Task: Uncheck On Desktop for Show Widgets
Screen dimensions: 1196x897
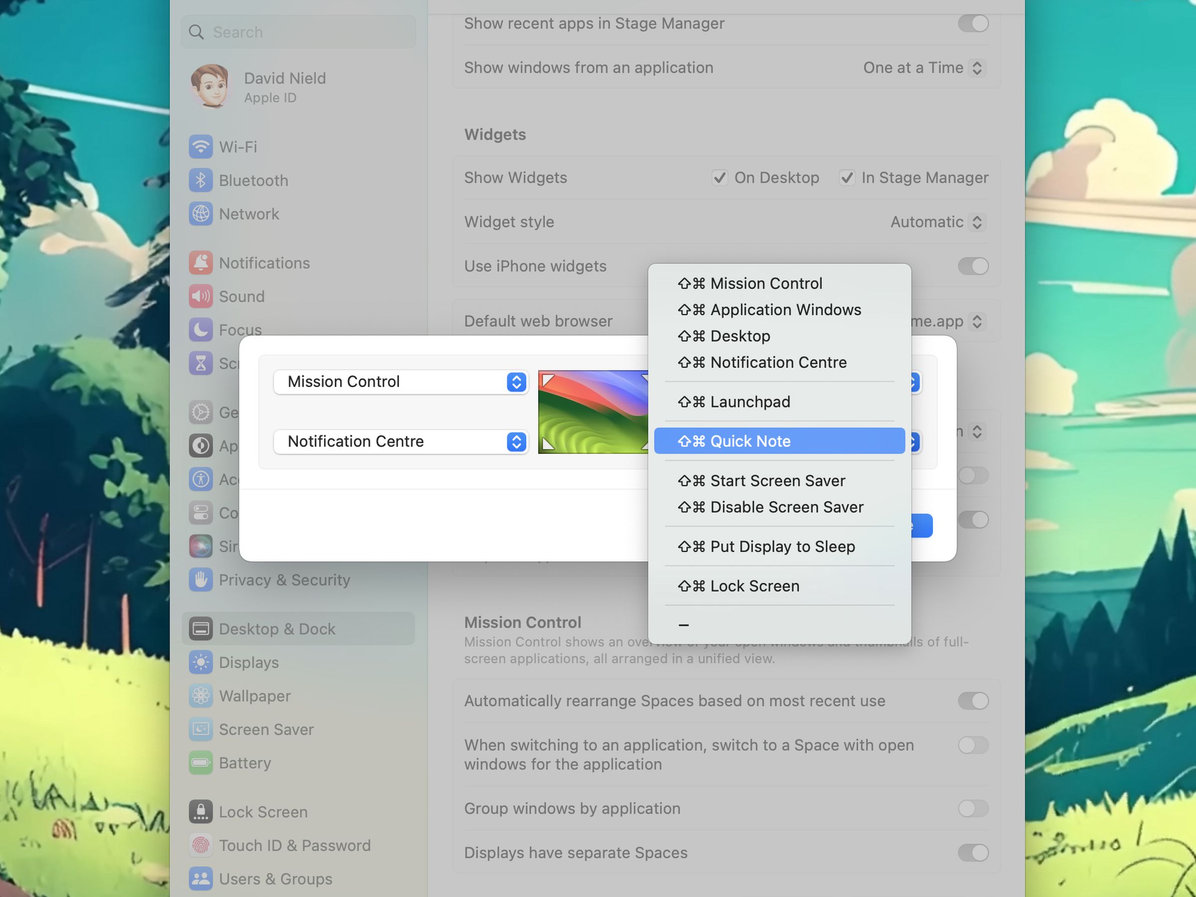Action: [720, 177]
